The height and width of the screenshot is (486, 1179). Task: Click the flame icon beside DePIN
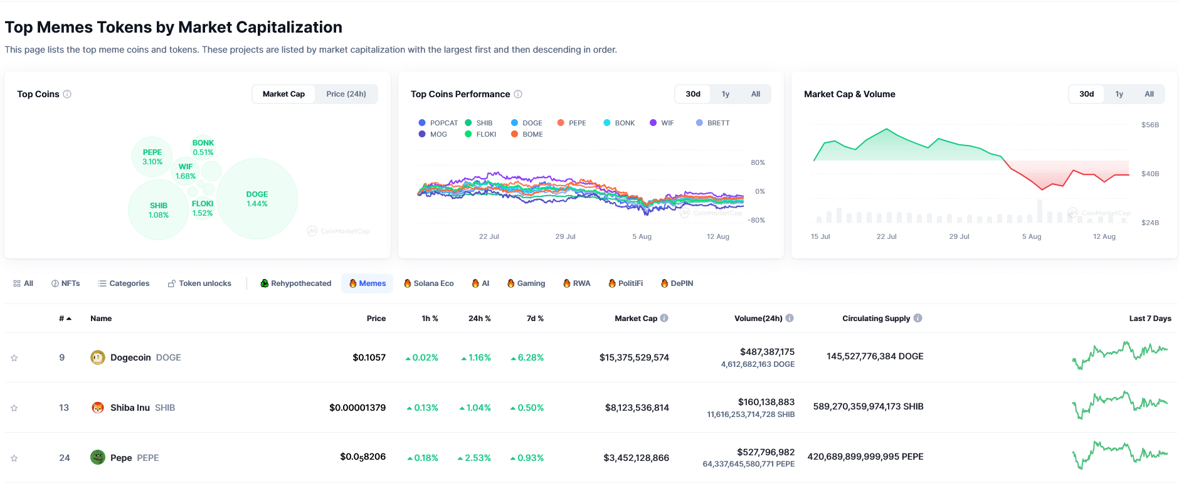[x=665, y=283]
